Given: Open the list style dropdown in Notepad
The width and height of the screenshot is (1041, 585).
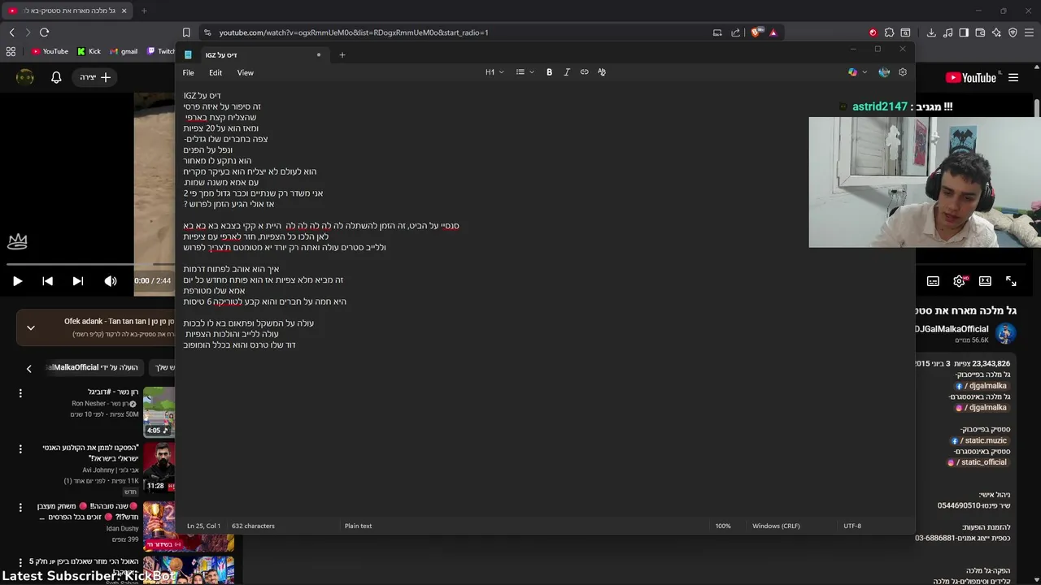Looking at the screenshot, I should (525, 72).
